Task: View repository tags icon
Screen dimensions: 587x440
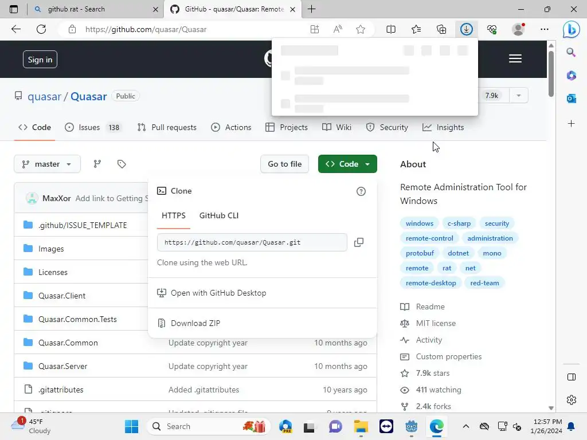Action: tap(122, 164)
